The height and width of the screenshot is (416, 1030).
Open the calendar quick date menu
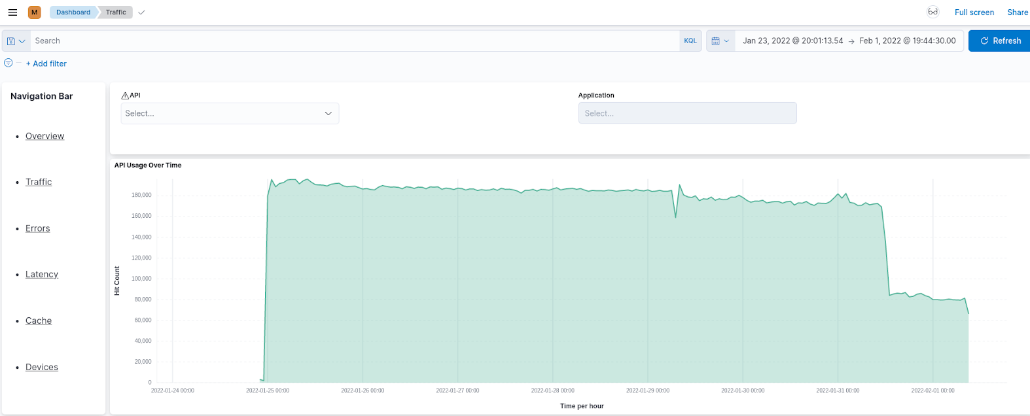pyautogui.click(x=720, y=41)
